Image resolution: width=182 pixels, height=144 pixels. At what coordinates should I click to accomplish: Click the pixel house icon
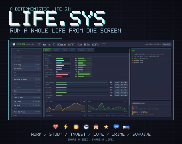click(x=96, y=127)
